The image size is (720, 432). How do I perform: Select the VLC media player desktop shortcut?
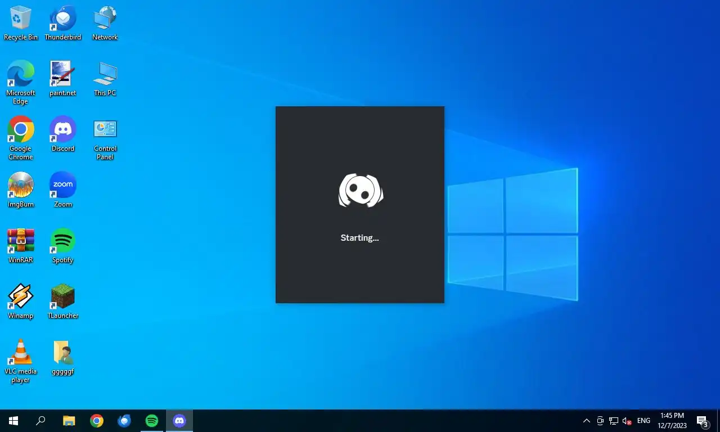(21, 361)
